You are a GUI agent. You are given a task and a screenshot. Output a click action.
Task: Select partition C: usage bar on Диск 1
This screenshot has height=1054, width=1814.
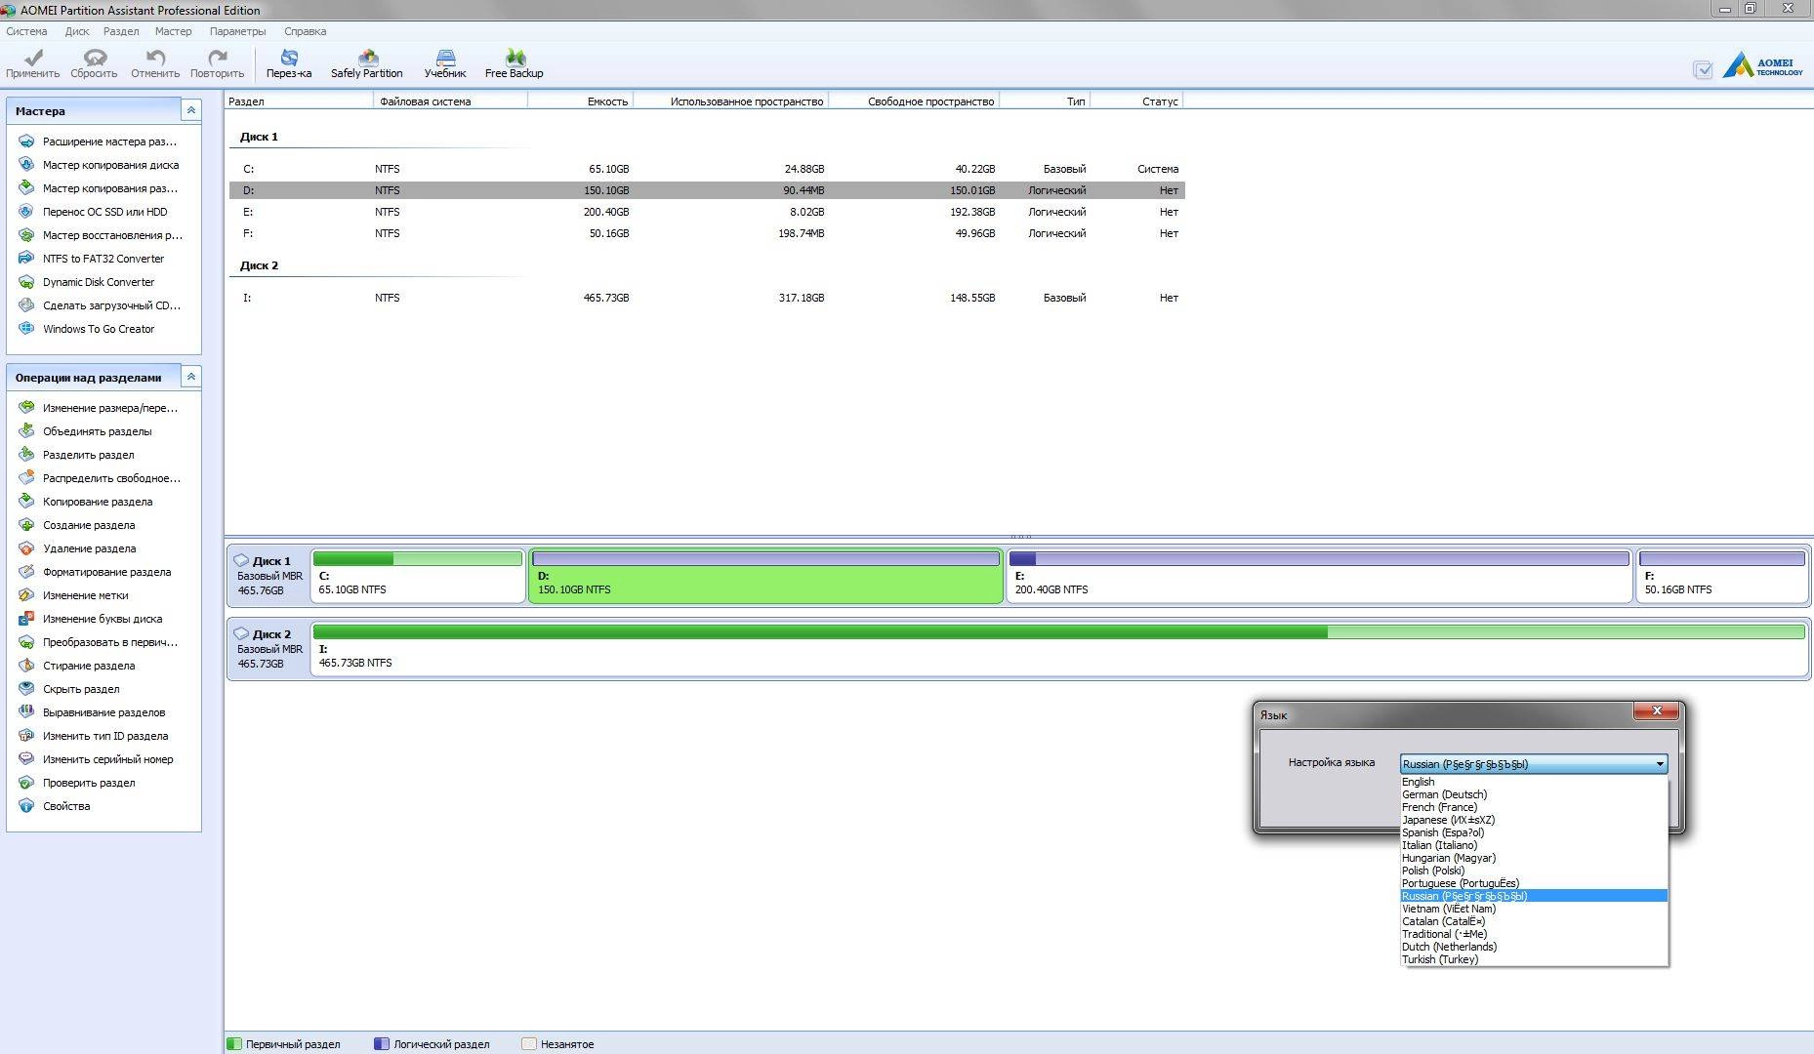(417, 559)
